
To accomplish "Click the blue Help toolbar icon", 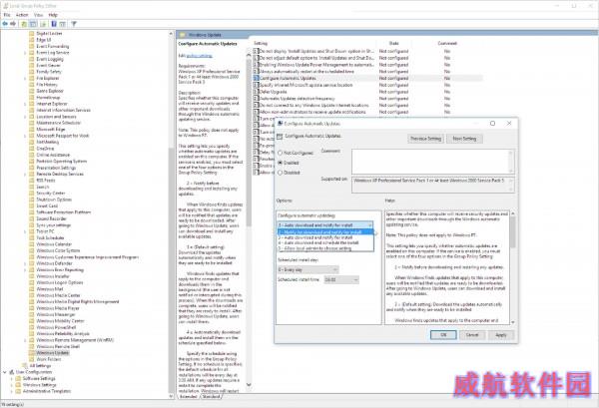I will (x=54, y=24).
